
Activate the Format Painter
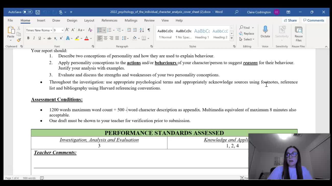(x=19, y=40)
